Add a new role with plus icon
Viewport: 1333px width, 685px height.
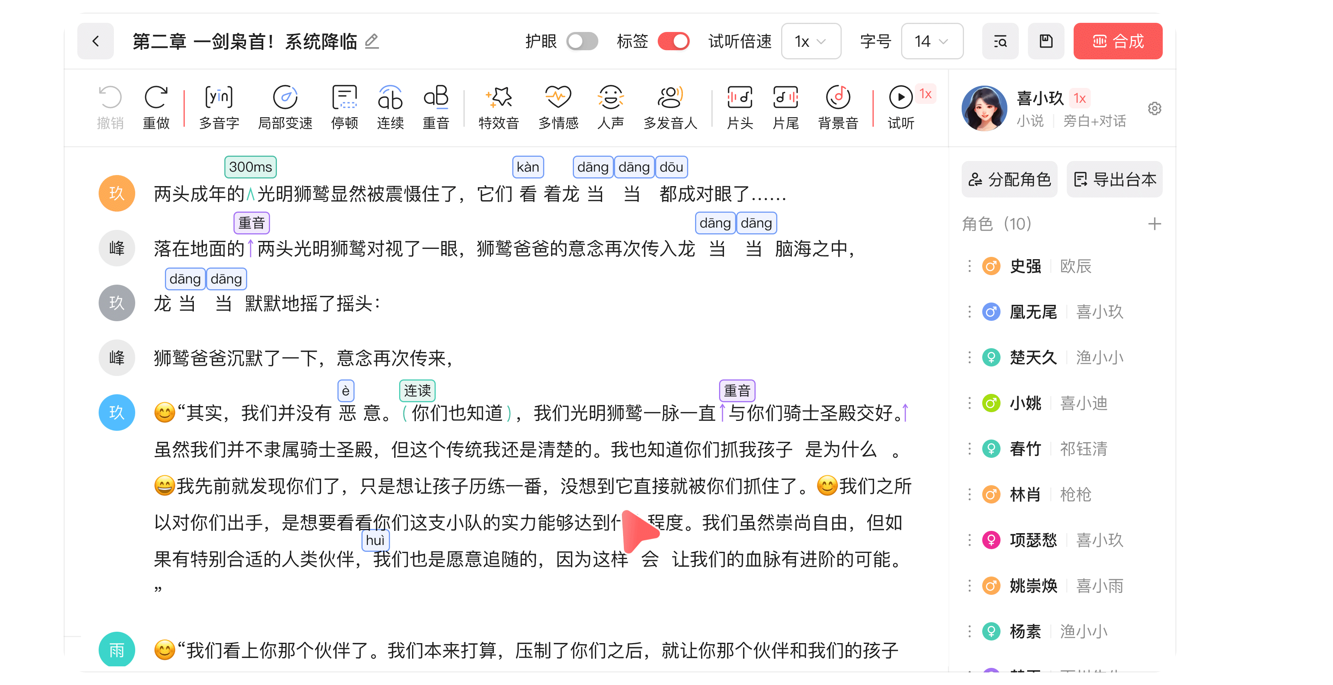coord(1154,224)
